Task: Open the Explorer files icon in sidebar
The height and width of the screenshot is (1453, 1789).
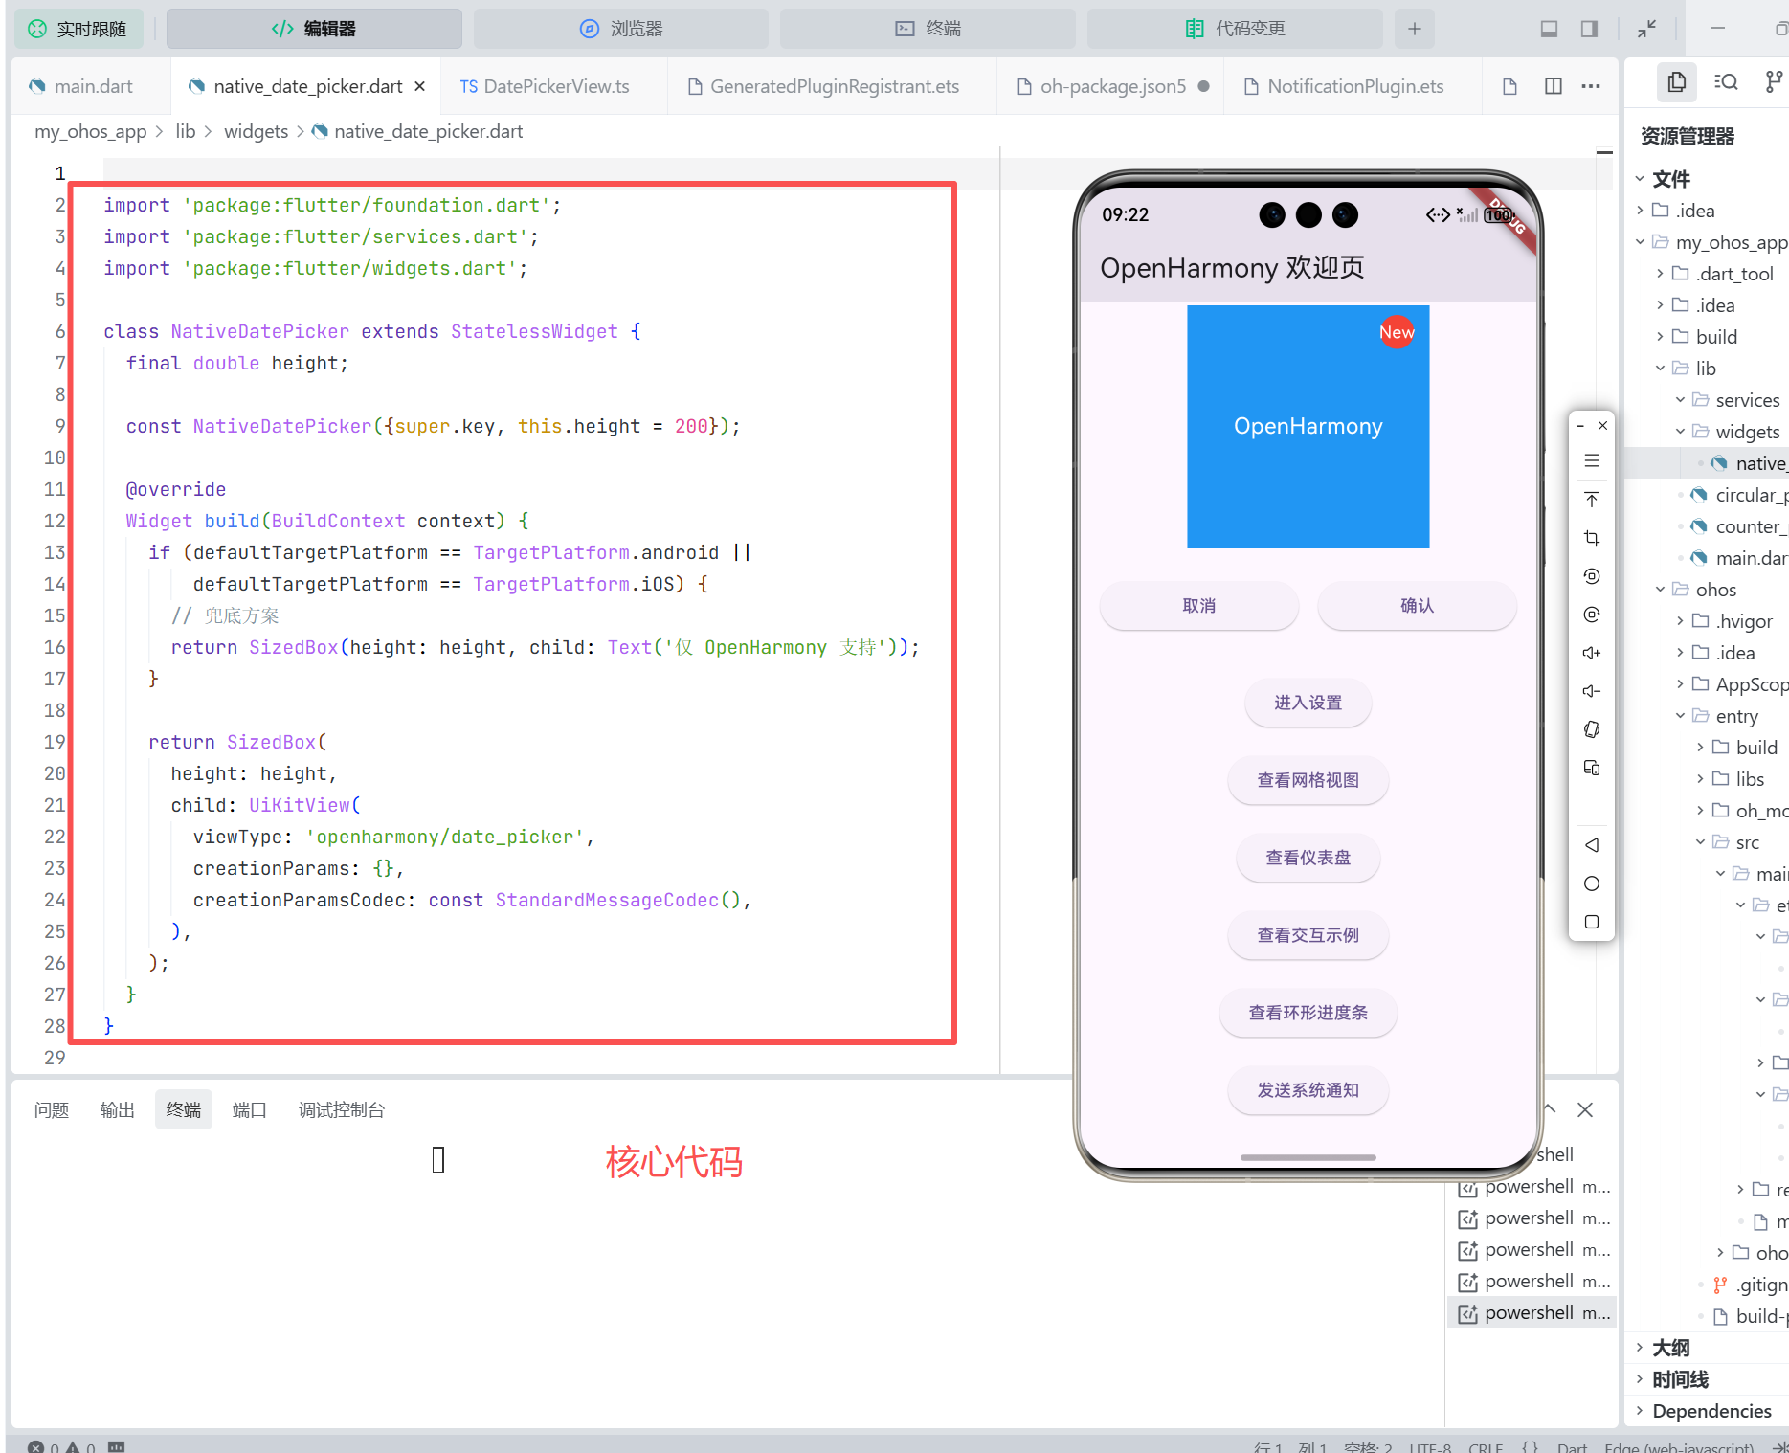Action: point(1676,82)
